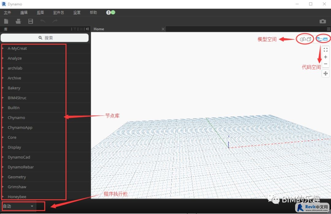
Task: Select the Pan tool icon
Action: [x=325, y=73]
